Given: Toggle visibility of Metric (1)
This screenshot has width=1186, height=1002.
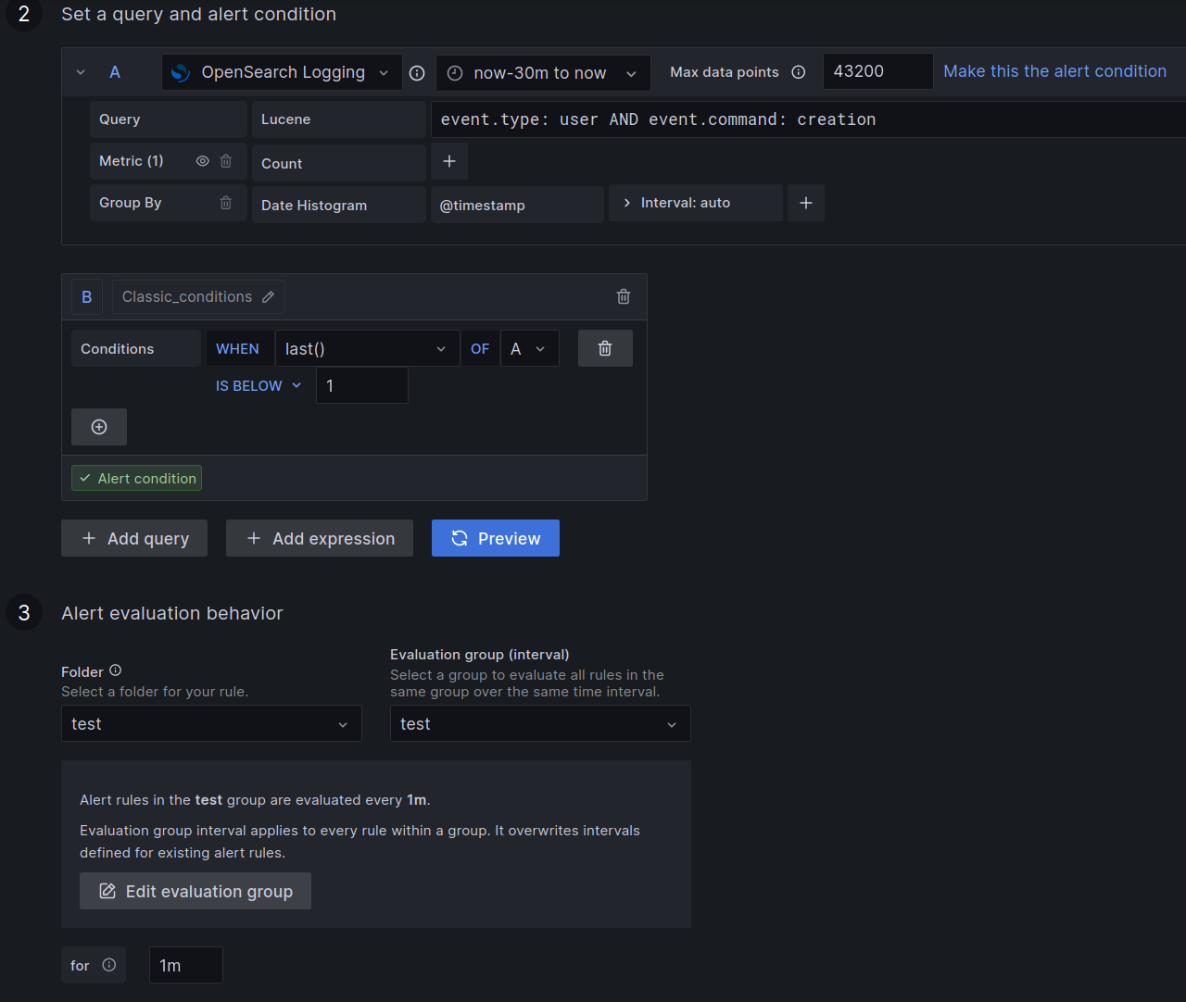Looking at the screenshot, I should [x=202, y=161].
